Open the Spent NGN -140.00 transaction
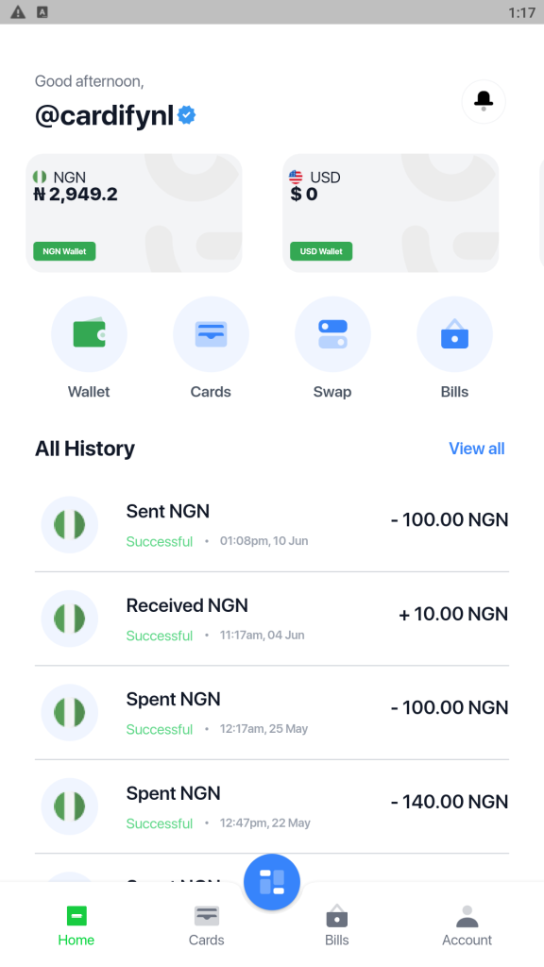 (272, 806)
